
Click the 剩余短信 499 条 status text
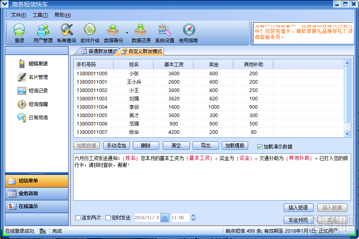tap(244, 231)
